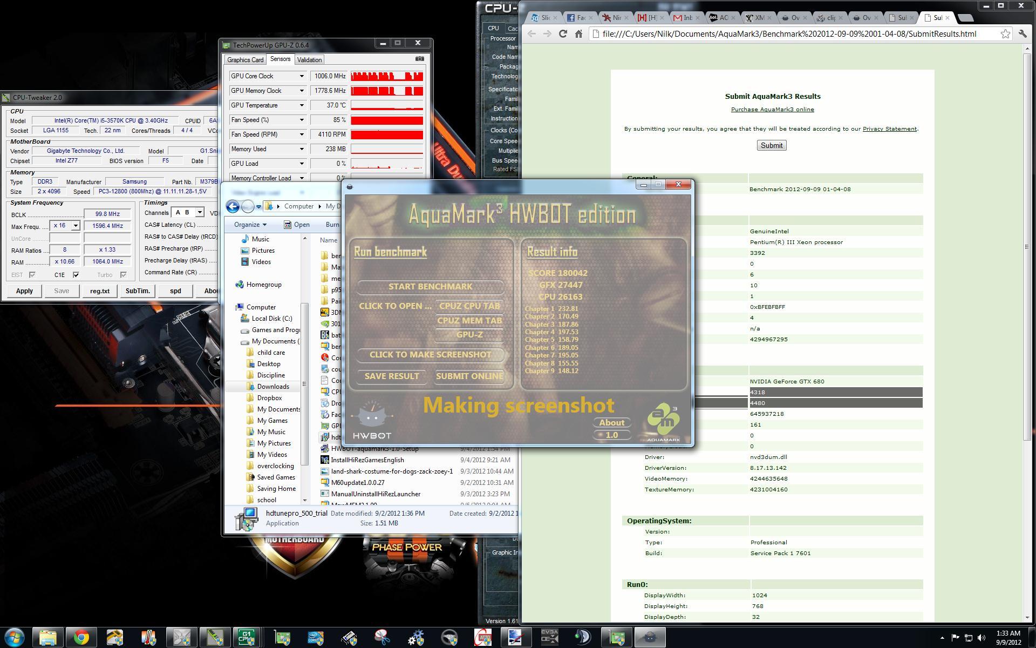Viewport: 1036px width, 648px height.
Task: Switch to Graphics Card tab
Action: click(x=246, y=60)
